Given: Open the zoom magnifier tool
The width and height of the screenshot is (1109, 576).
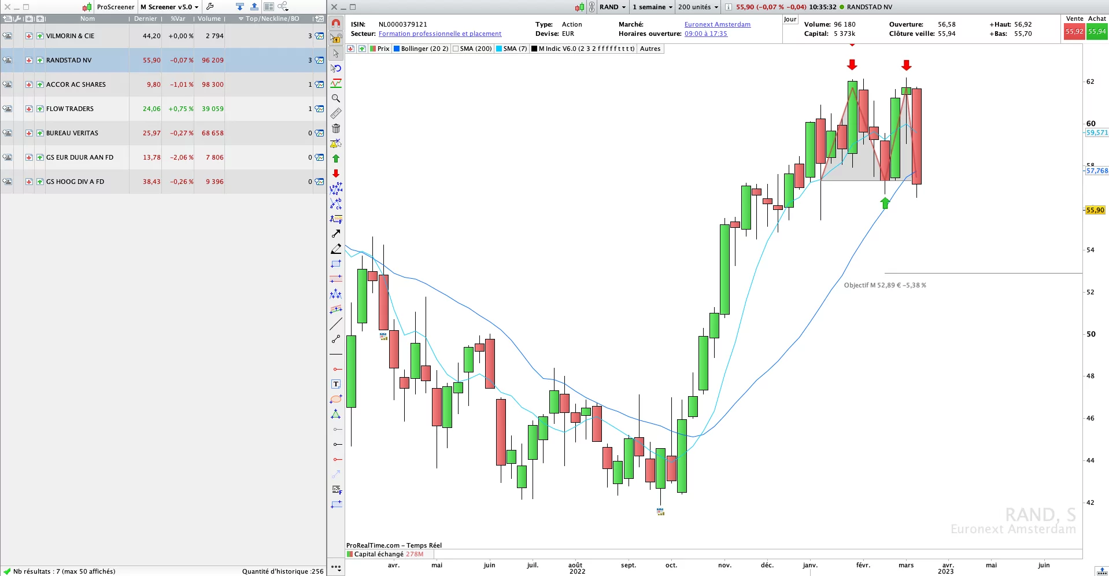Looking at the screenshot, I should point(336,98).
